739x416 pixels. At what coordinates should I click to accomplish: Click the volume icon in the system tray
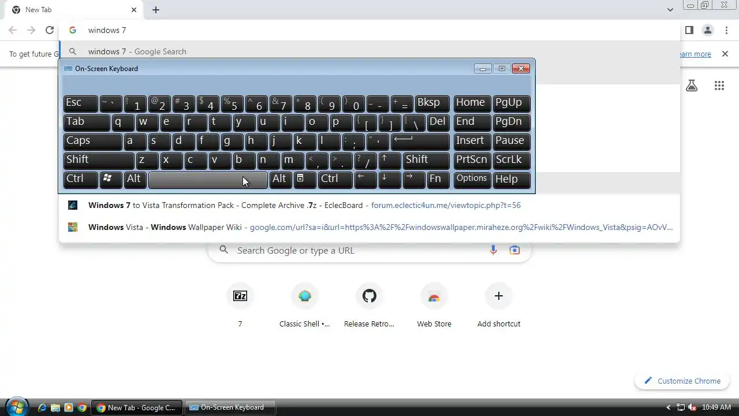point(692,407)
